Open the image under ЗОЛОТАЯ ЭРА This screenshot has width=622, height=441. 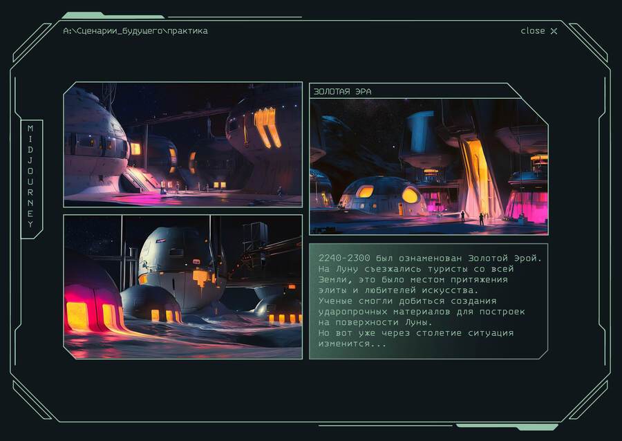tap(428, 166)
